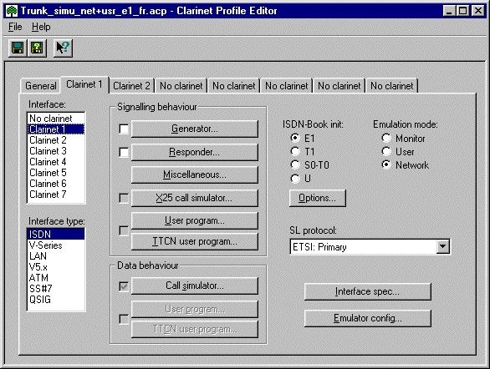Image resolution: width=490 pixels, height=369 pixels.
Task: Click the Save profile floppy disk icon
Action: pos(18,48)
